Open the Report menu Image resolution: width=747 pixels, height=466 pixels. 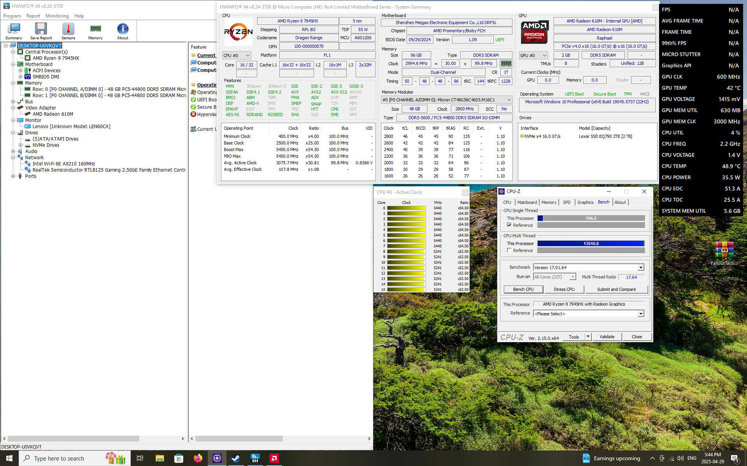33,16
